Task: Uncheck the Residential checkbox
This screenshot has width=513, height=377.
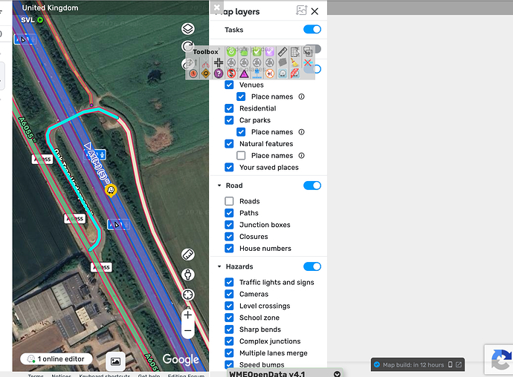Action: [x=229, y=108]
